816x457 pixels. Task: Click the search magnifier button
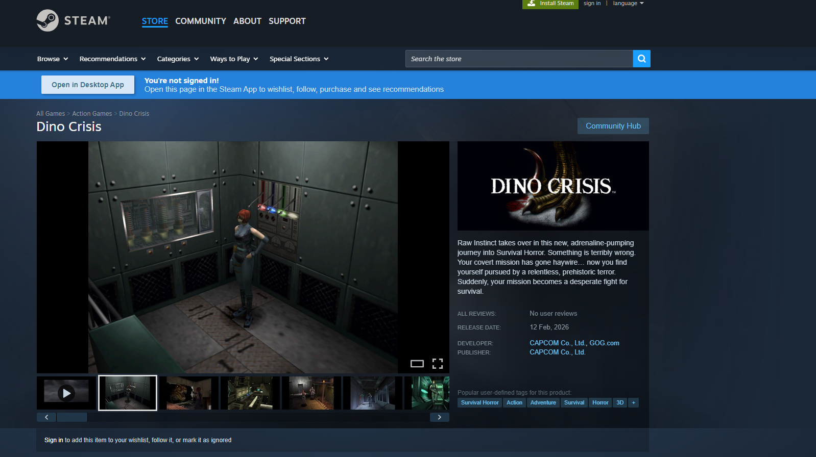pyautogui.click(x=641, y=59)
